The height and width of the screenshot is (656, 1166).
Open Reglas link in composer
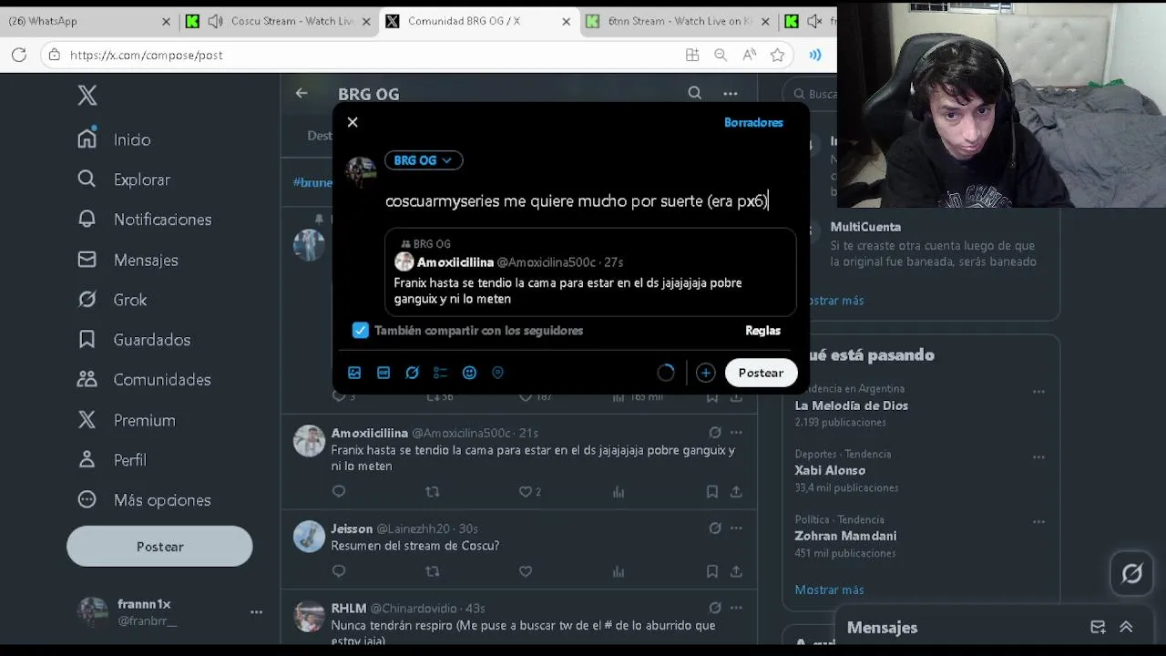pos(762,331)
